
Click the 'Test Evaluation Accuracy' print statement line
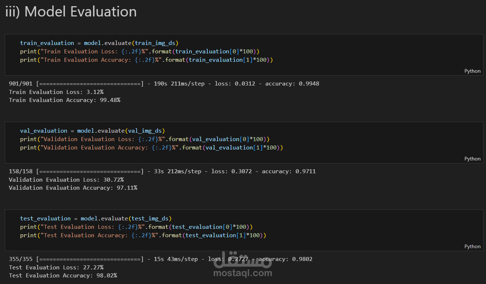[143, 235]
